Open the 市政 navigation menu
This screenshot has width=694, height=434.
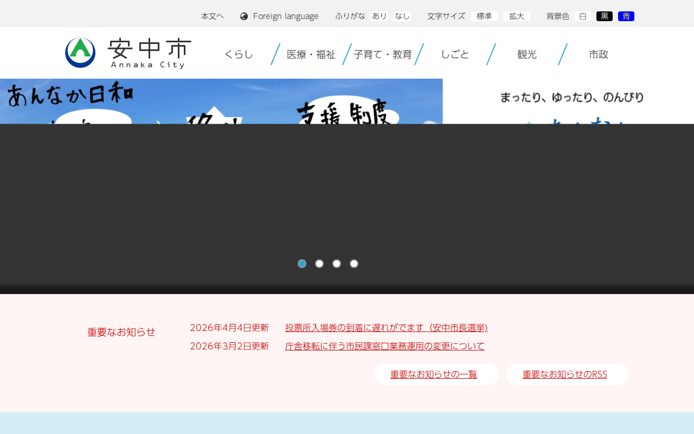(x=598, y=54)
